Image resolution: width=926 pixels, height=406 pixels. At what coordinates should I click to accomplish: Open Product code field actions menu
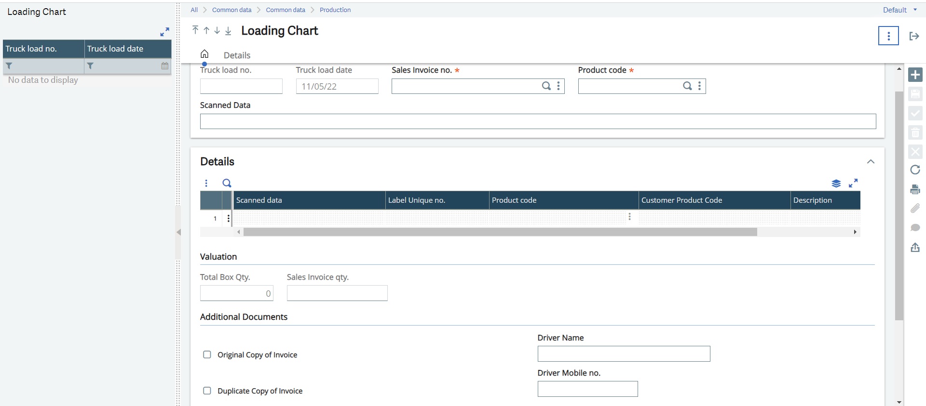coord(699,86)
